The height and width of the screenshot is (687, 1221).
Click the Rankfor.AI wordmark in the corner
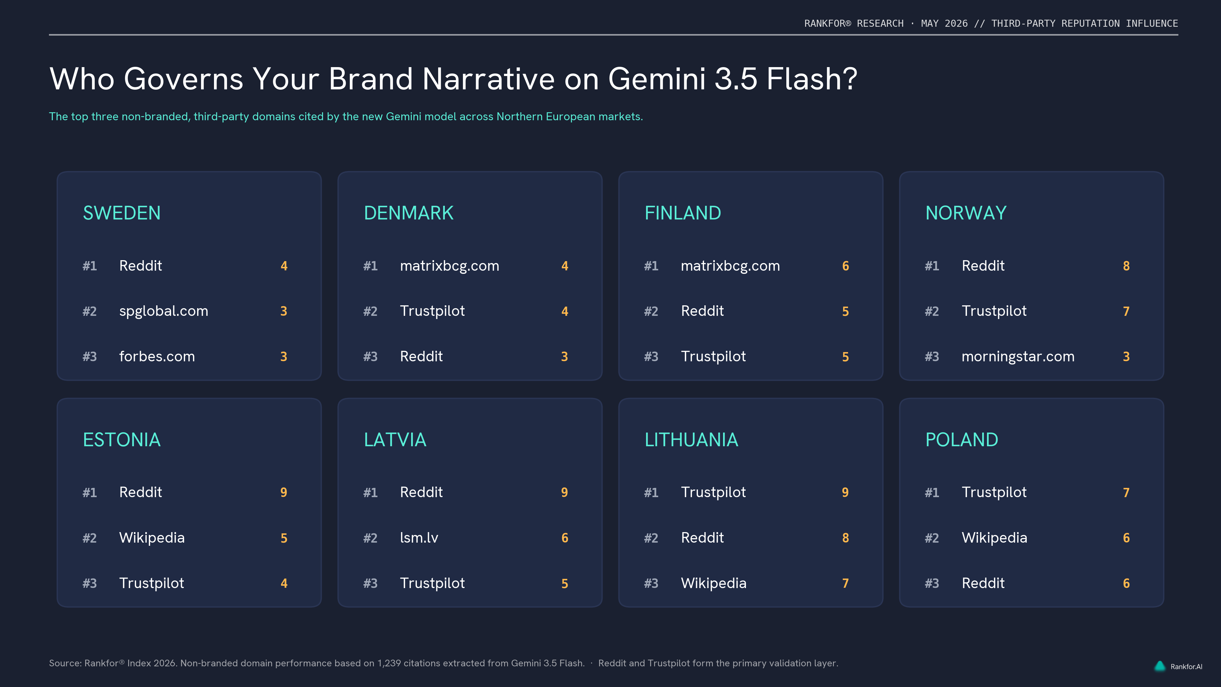1186,667
